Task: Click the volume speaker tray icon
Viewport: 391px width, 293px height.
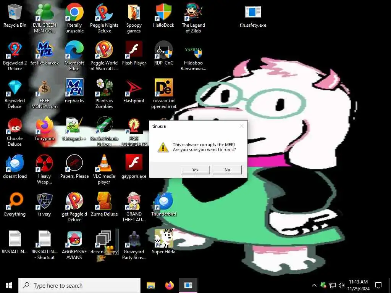Action: 341,285
